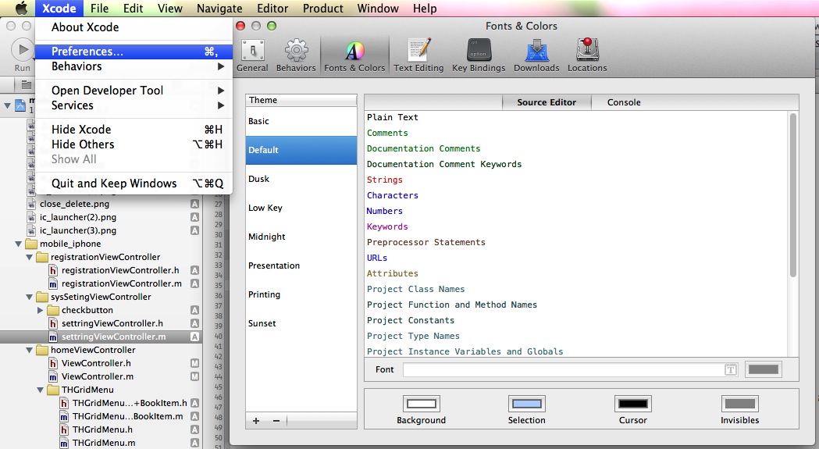
Task: Choose Hide Others
Action: click(x=134, y=144)
